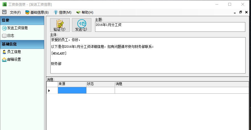Minimize the 工资条信使 main window
The image size is (251, 130).
pyautogui.click(x=217, y=4)
